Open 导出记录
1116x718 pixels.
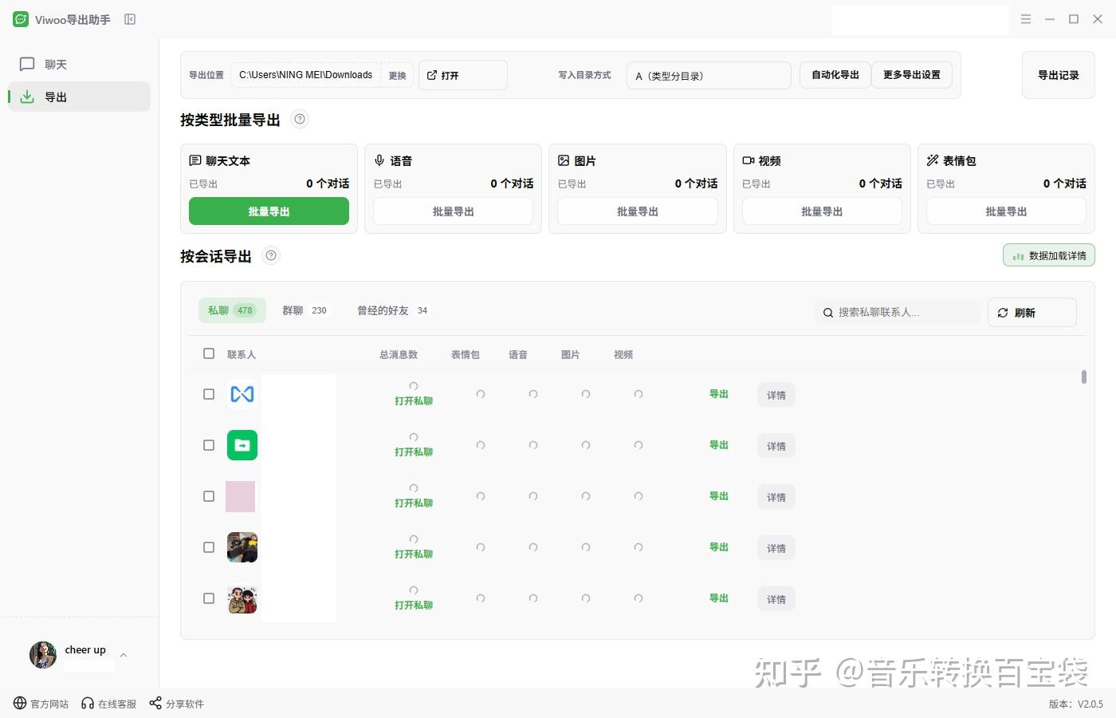(x=1059, y=75)
